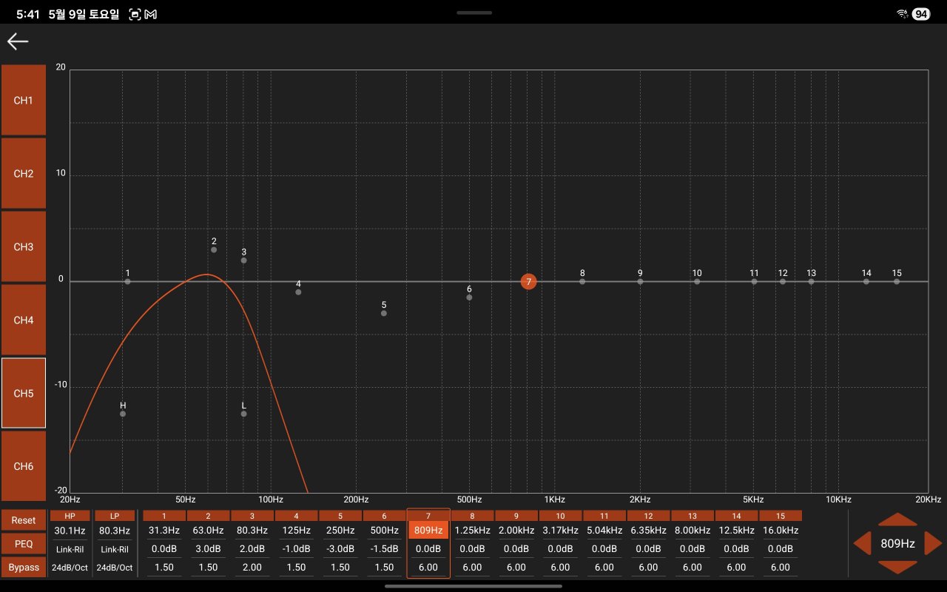Select band 2 gain 3.0dB
947x592 pixels.
(x=208, y=549)
